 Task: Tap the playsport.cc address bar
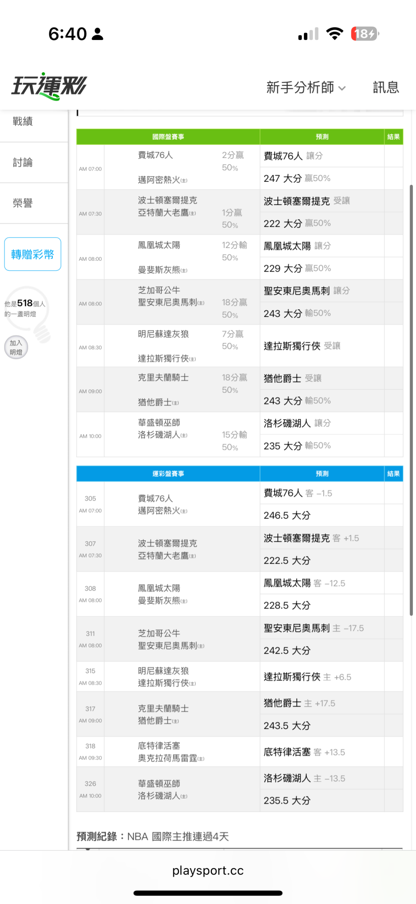click(x=208, y=871)
